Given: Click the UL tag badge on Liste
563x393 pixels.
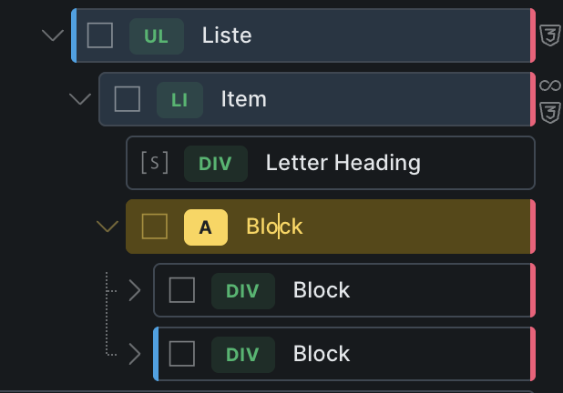Looking at the screenshot, I should pos(156,36).
